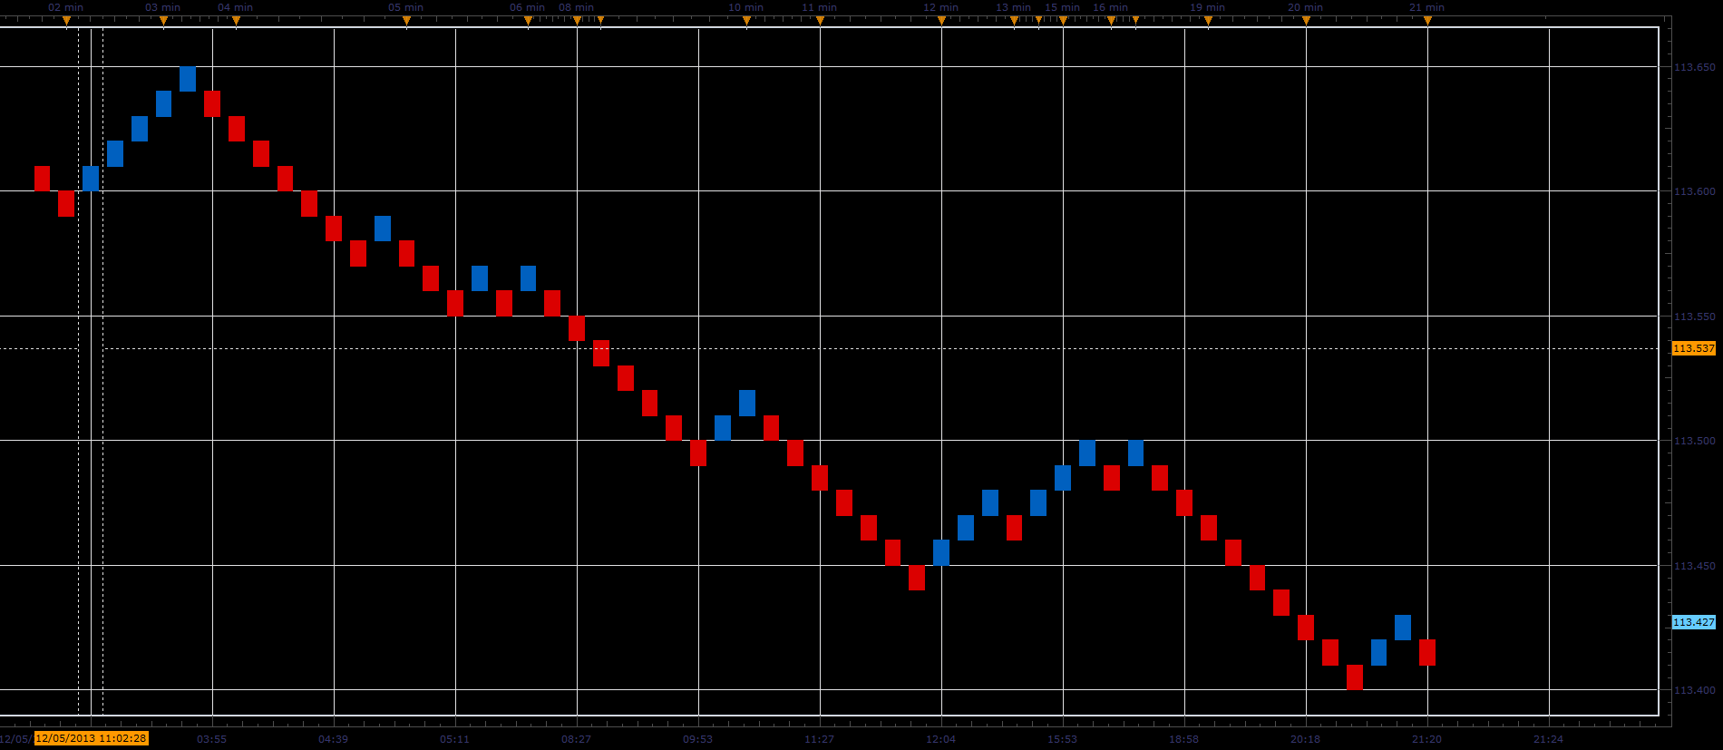Image resolution: width=1723 pixels, height=750 pixels.
Task: Click the lowest red brick at 113.400
Action: [x=1355, y=677]
